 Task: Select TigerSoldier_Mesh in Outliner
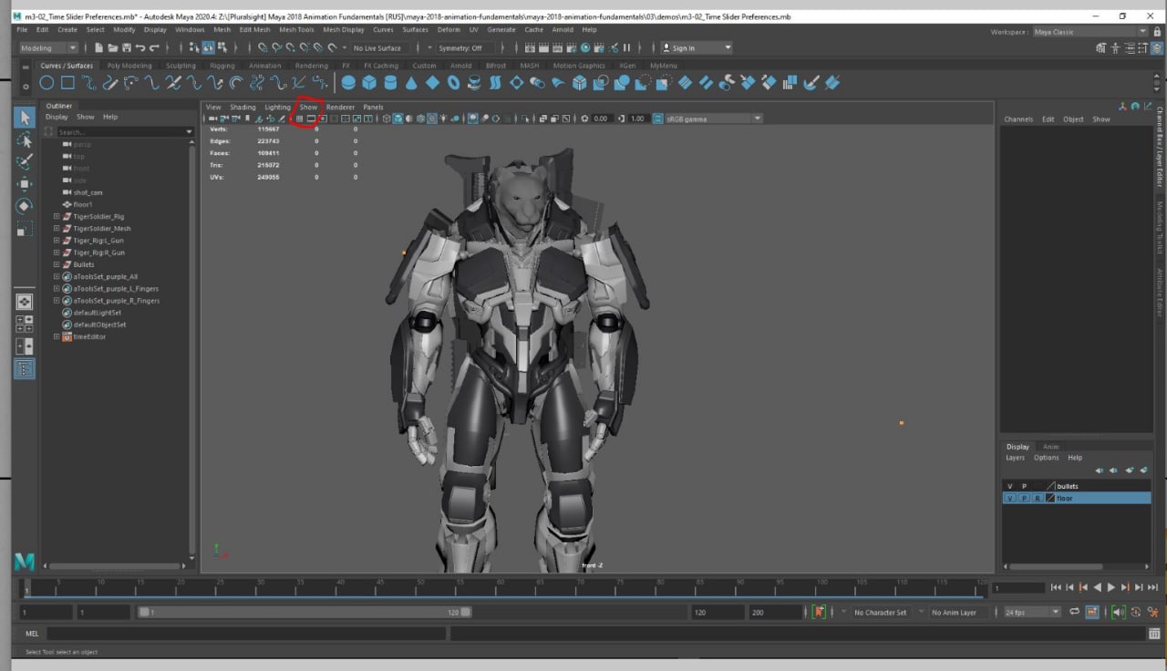(x=102, y=229)
